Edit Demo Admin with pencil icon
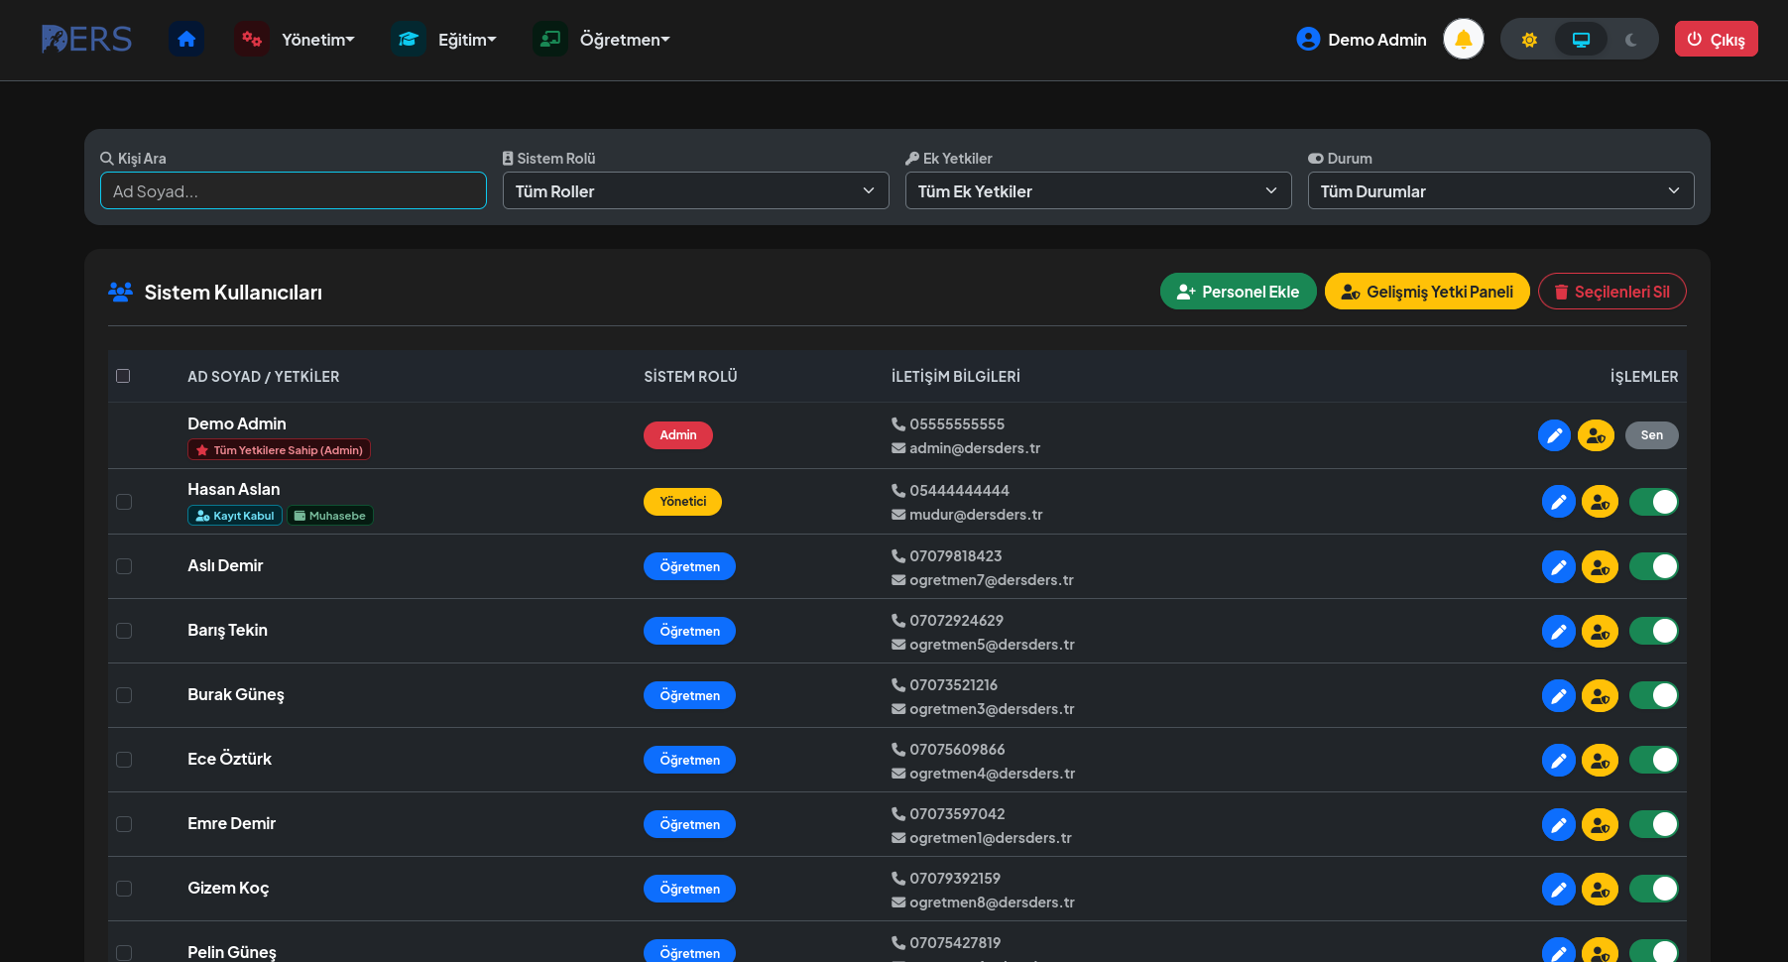This screenshot has height=962, width=1788. (1554, 435)
